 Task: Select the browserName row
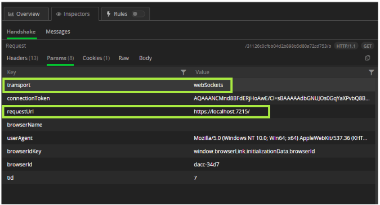[189, 125]
